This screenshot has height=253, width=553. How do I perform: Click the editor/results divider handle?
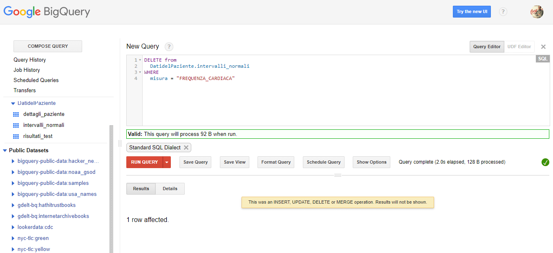click(338, 175)
